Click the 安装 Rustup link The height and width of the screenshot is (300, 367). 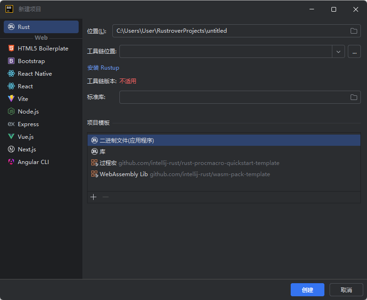point(103,68)
